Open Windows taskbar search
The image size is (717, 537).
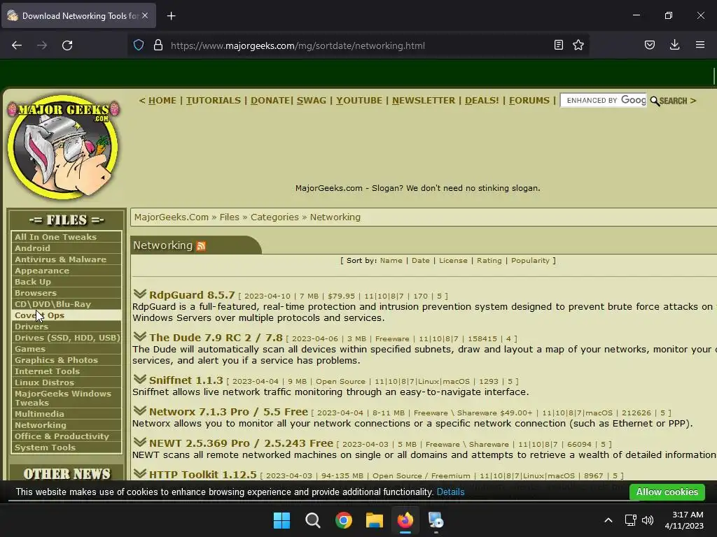click(313, 520)
